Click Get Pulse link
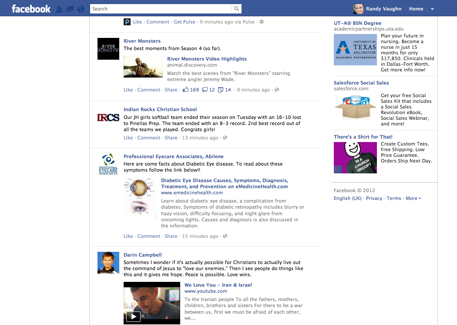457x325 pixels. point(185,22)
